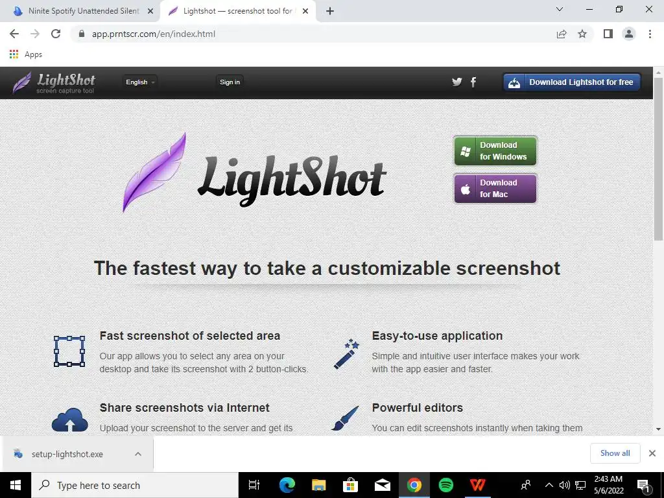Open the English language dropdown

140,82
